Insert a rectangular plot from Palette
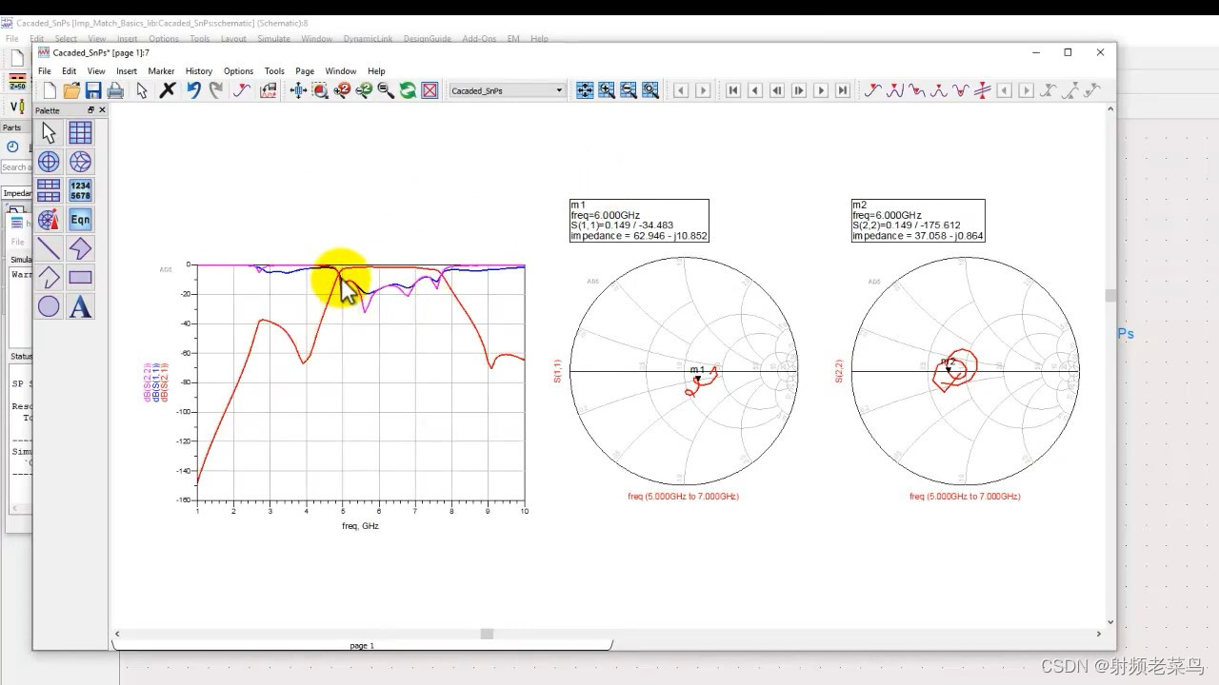Image resolution: width=1219 pixels, height=685 pixels. (80, 132)
